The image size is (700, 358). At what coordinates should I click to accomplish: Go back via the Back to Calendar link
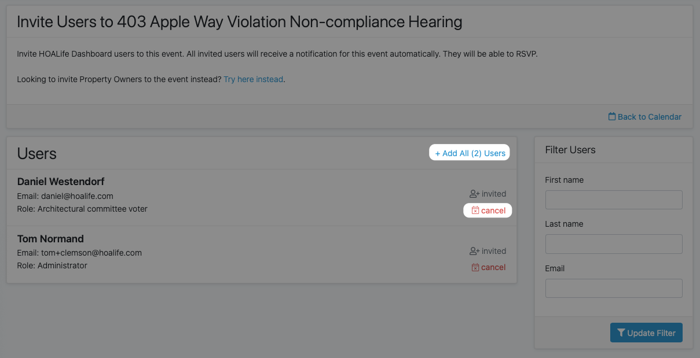click(645, 117)
